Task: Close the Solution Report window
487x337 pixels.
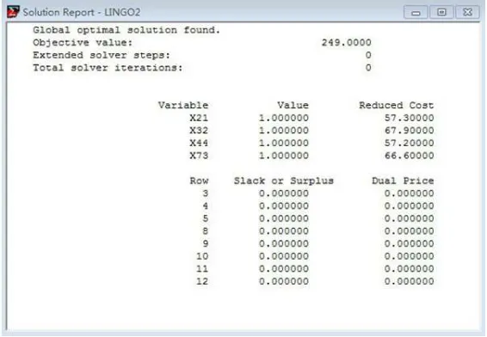Action: pyautogui.click(x=467, y=12)
